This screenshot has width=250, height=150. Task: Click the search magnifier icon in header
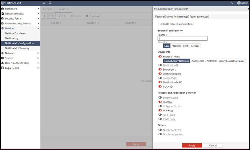(50, 3)
